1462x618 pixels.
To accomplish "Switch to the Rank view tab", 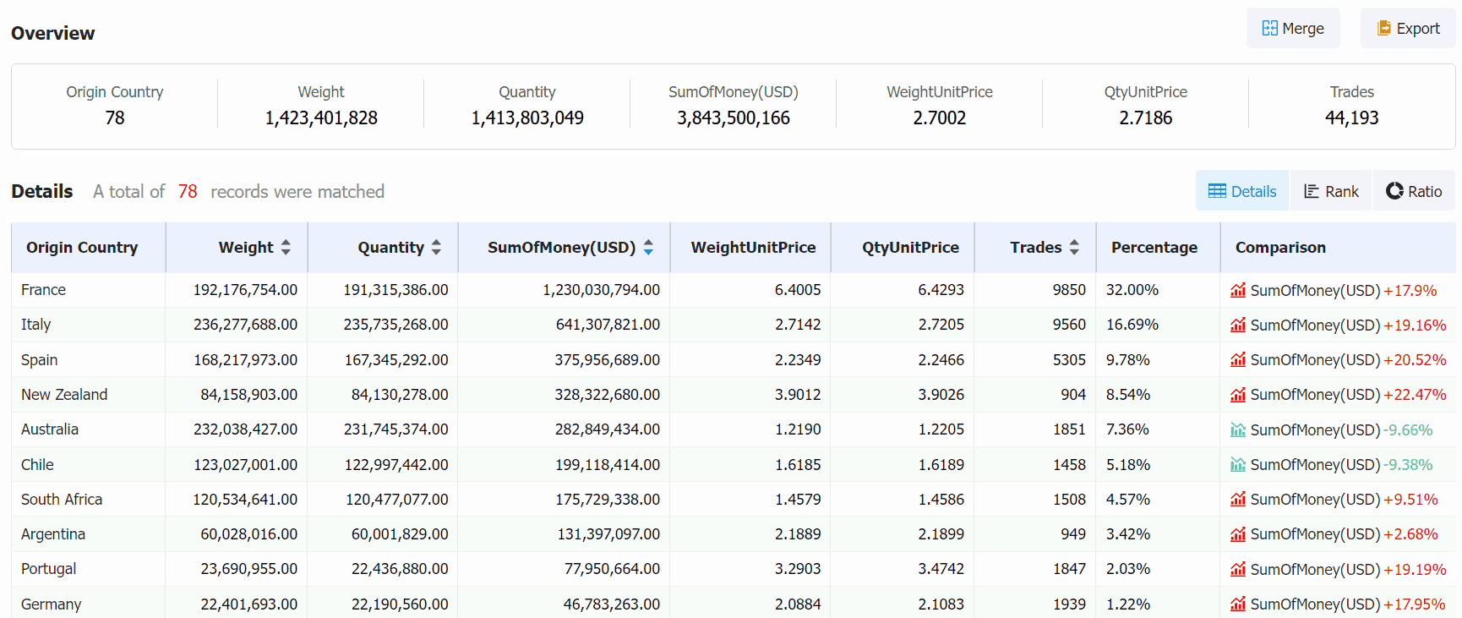I will [x=1331, y=191].
